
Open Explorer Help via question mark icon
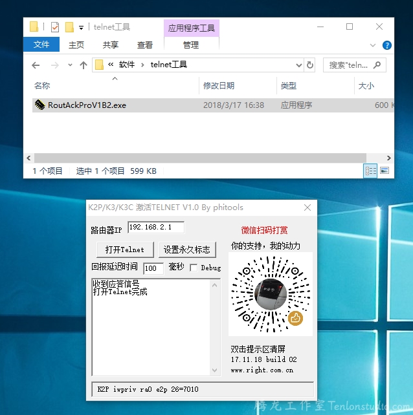[386, 45]
